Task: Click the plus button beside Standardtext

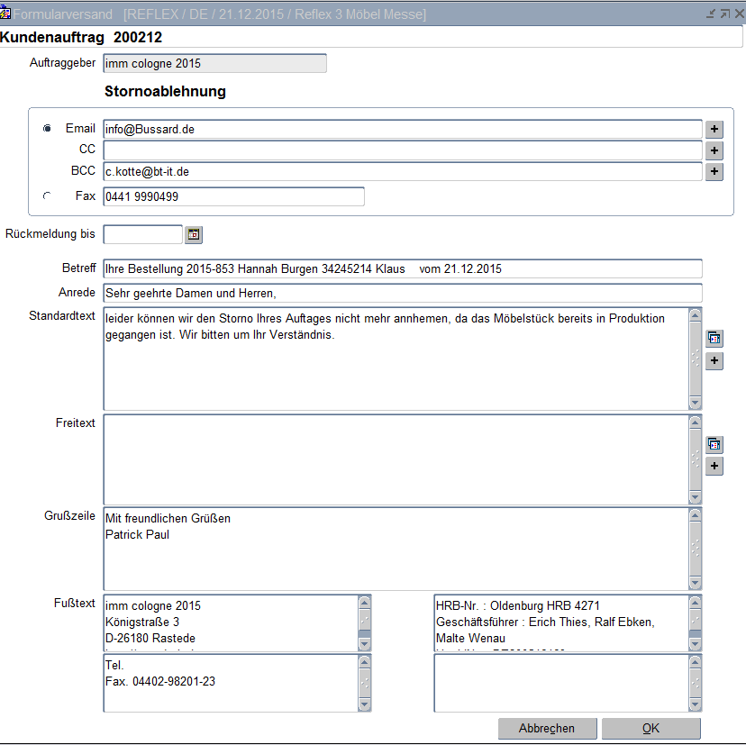Action: pos(714,360)
